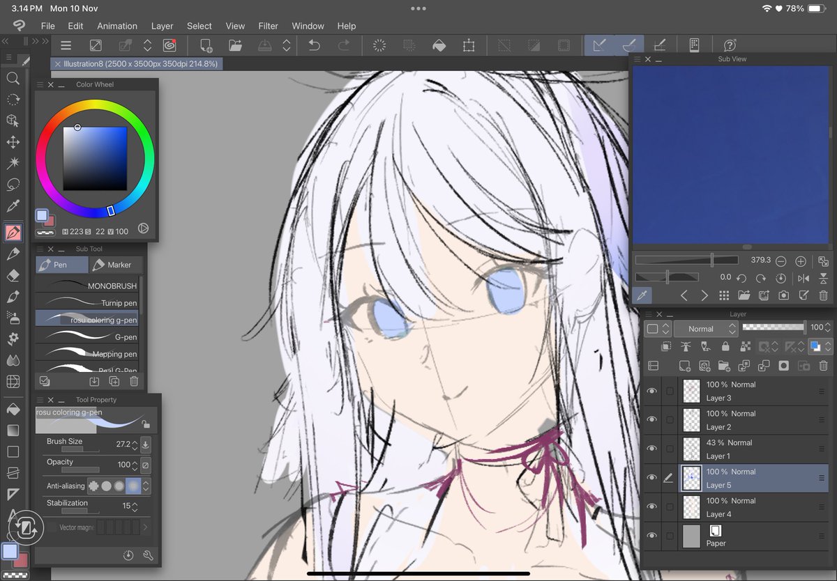Select the Zoom magnifier tool
837x581 pixels.
pos(13,78)
